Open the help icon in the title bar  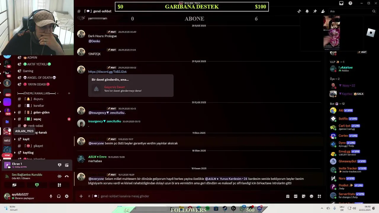(351, 3)
